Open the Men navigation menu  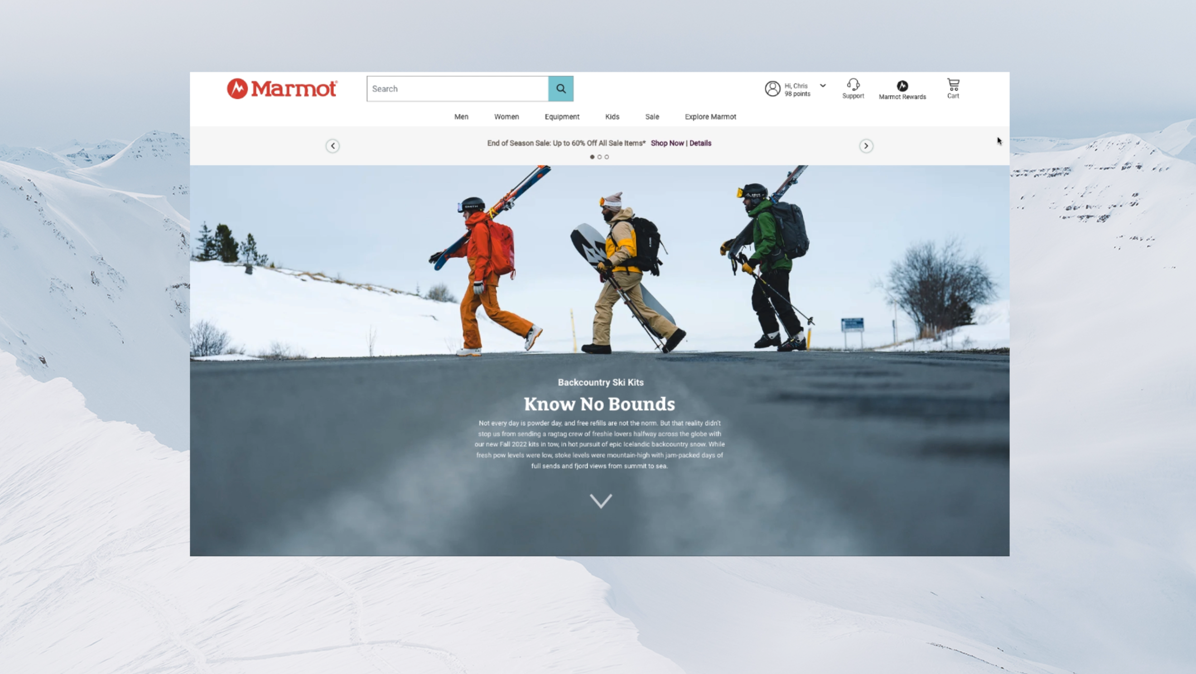point(461,117)
